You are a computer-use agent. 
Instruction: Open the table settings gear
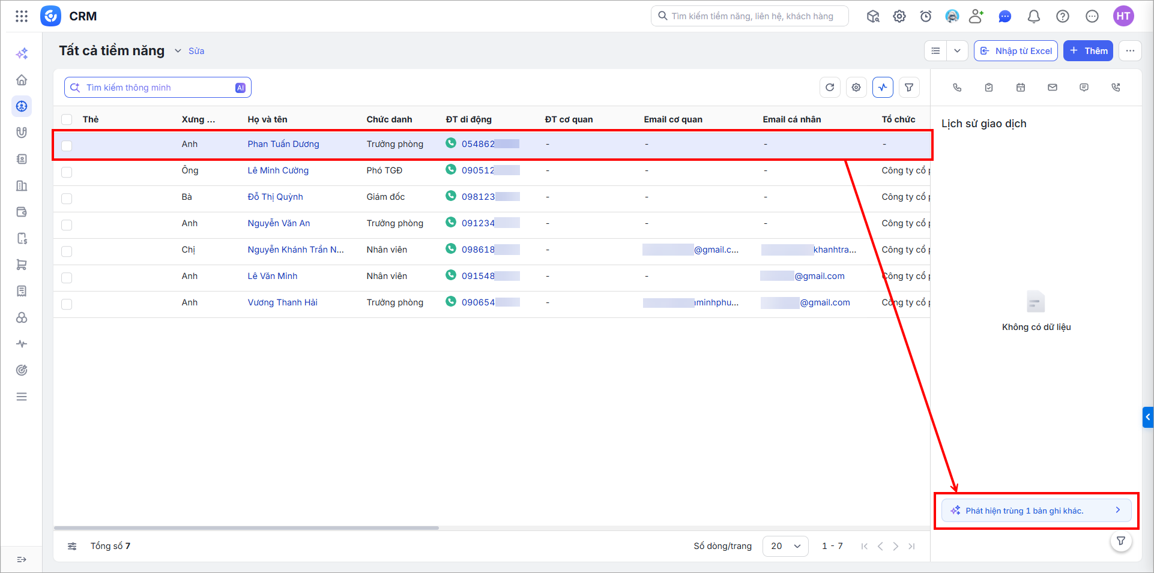point(856,88)
